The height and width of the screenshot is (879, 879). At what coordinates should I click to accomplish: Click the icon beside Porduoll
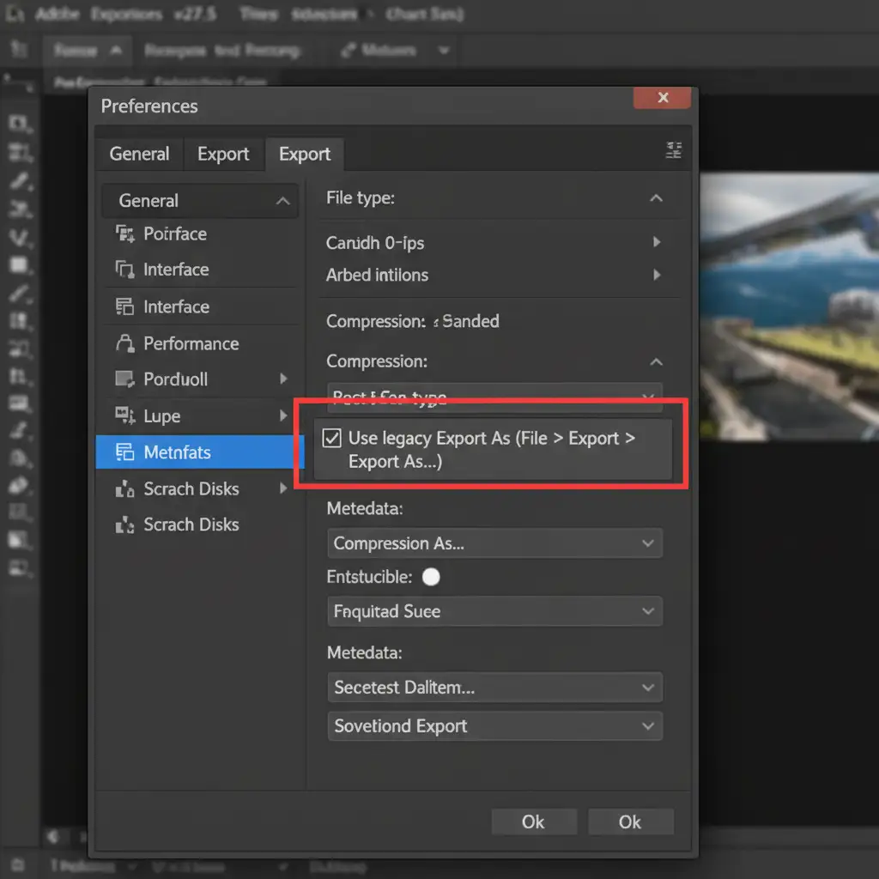pyautogui.click(x=124, y=379)
